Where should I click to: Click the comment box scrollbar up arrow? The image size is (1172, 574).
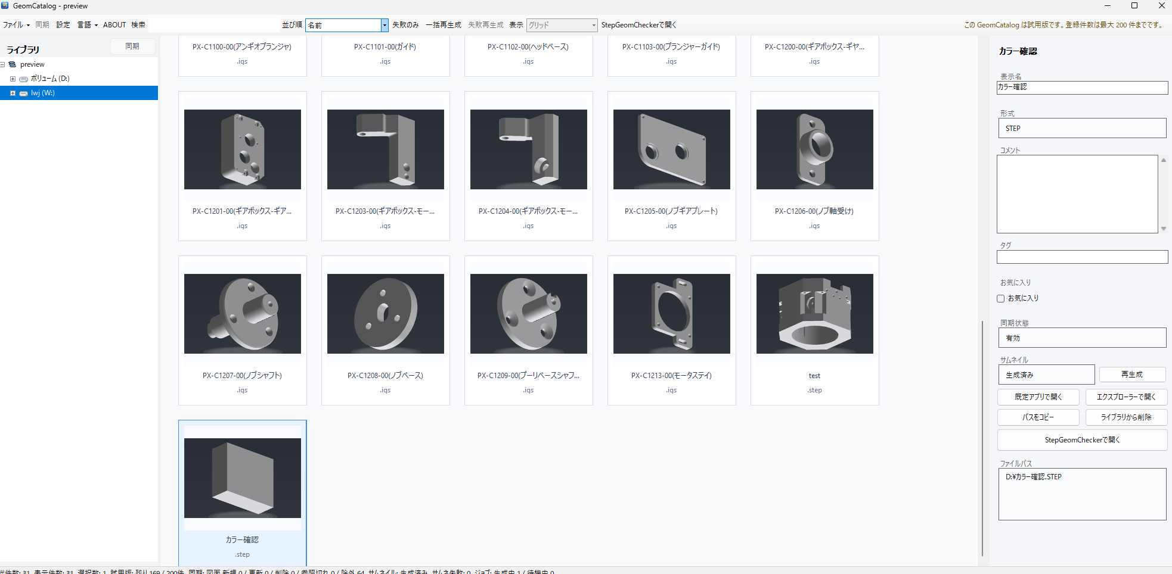click(x=1163, y=159)
